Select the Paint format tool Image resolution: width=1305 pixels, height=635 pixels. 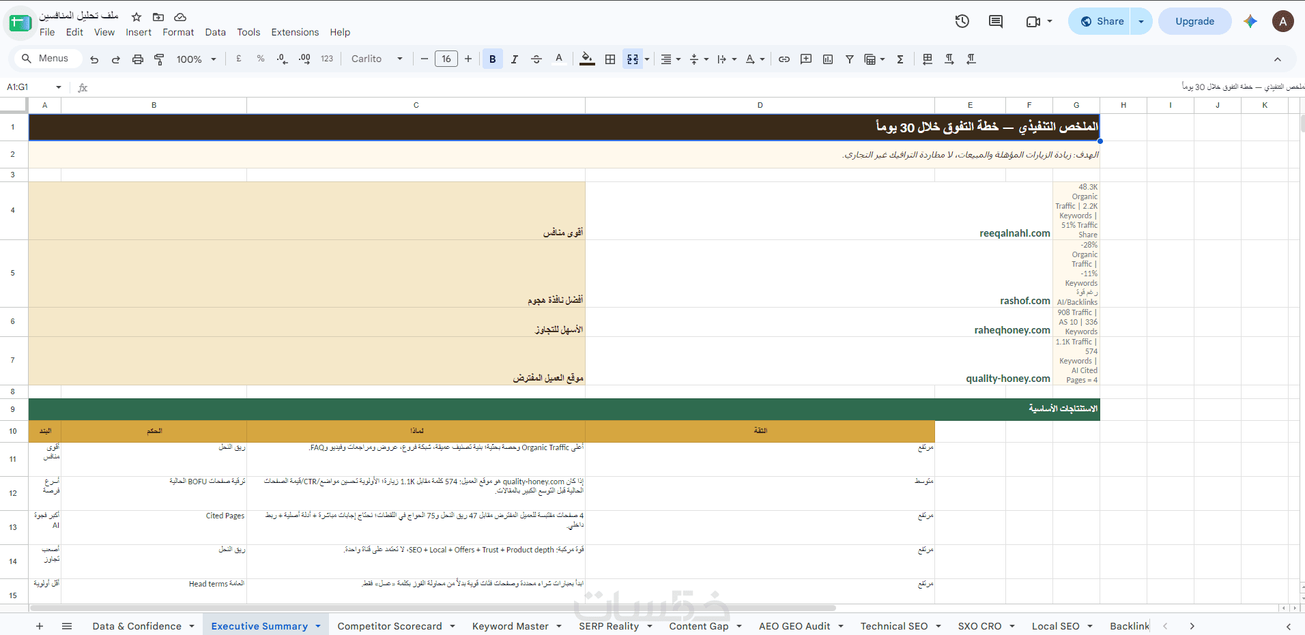(x=159, y=59)
